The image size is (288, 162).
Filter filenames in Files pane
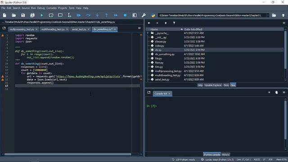tap(174, 23)
